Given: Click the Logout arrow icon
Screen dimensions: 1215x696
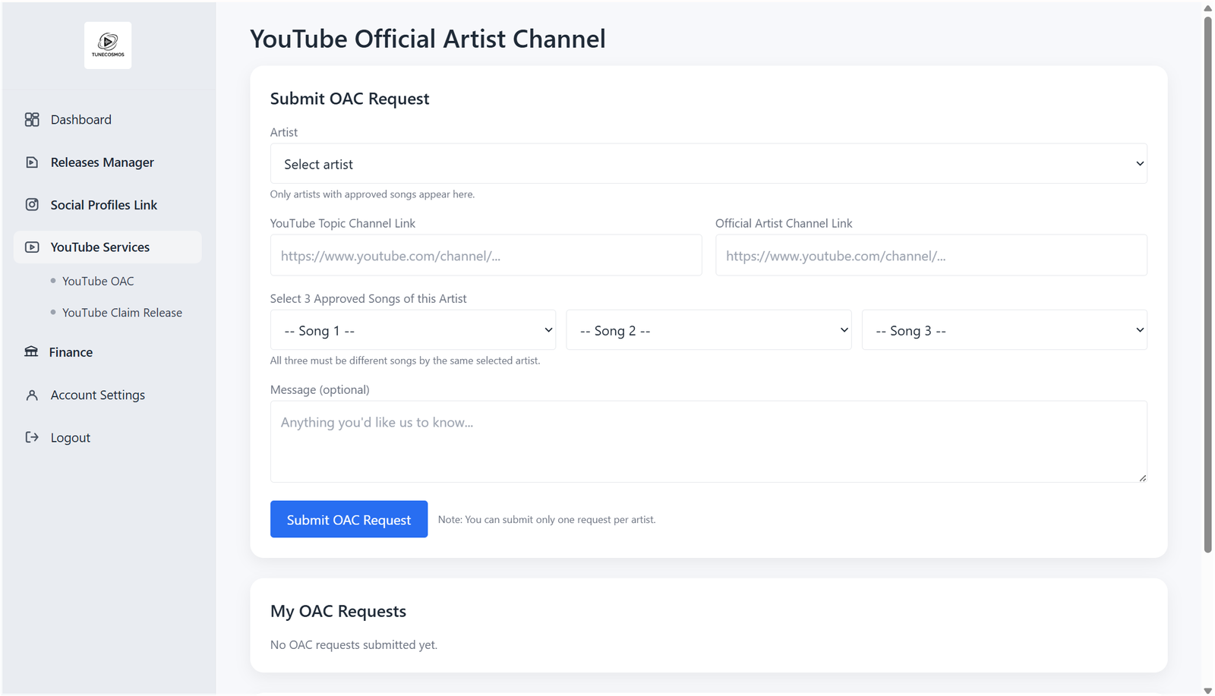Looking at the screenshot, I should 32,438.
